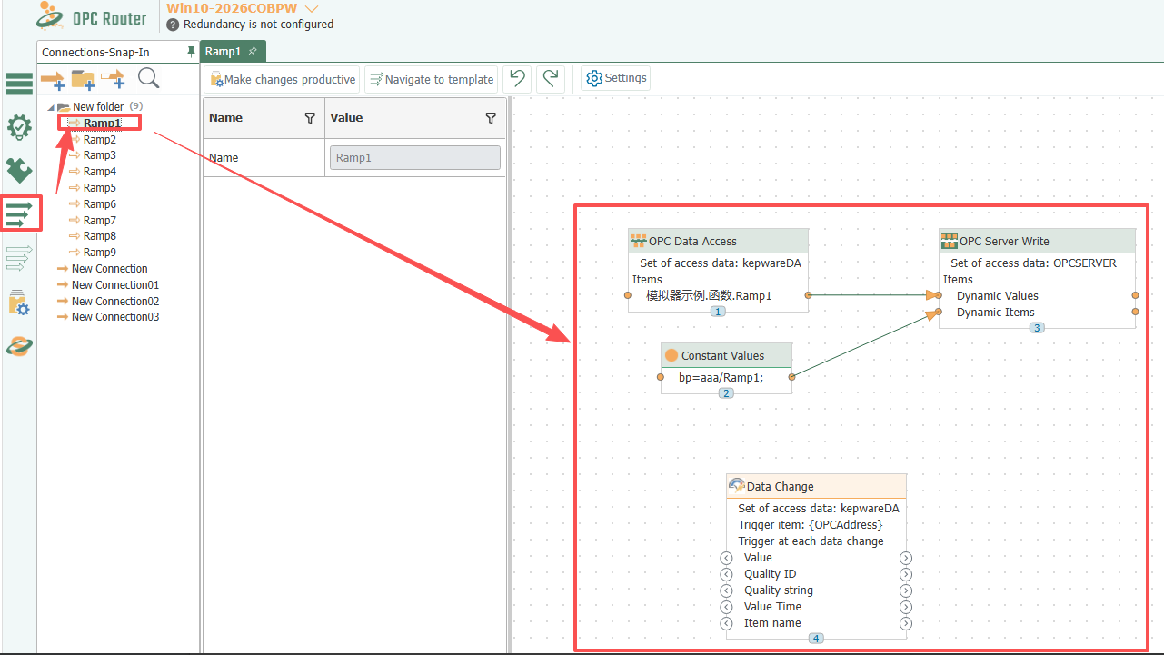Screen dimensions: 1164x655
Task: Click the bp=aaa/Ramp1; constant value
Action: pos(721,377)
